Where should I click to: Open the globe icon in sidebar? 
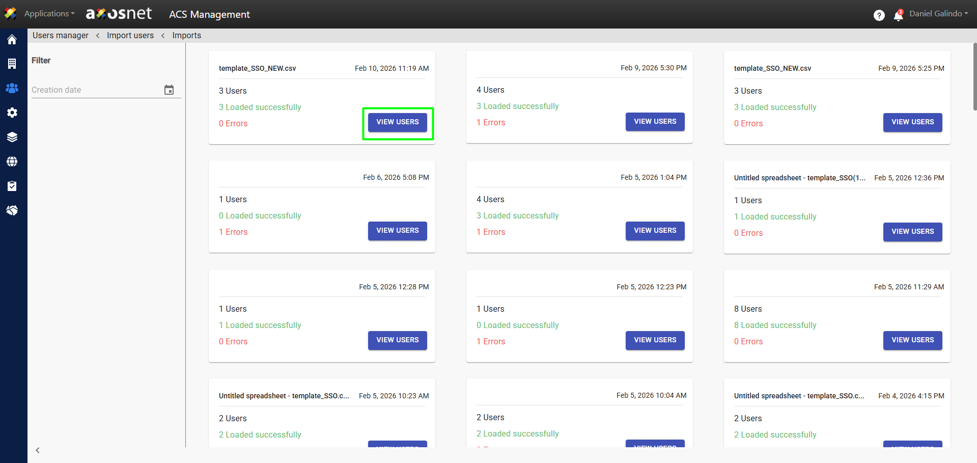click(x=12, y=161)
